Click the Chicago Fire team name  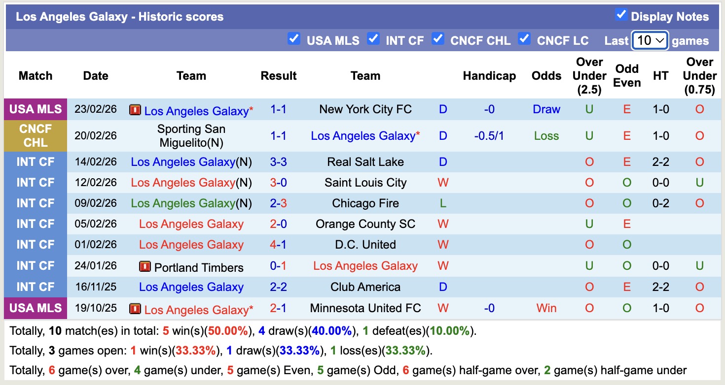(x=365, y=203)
